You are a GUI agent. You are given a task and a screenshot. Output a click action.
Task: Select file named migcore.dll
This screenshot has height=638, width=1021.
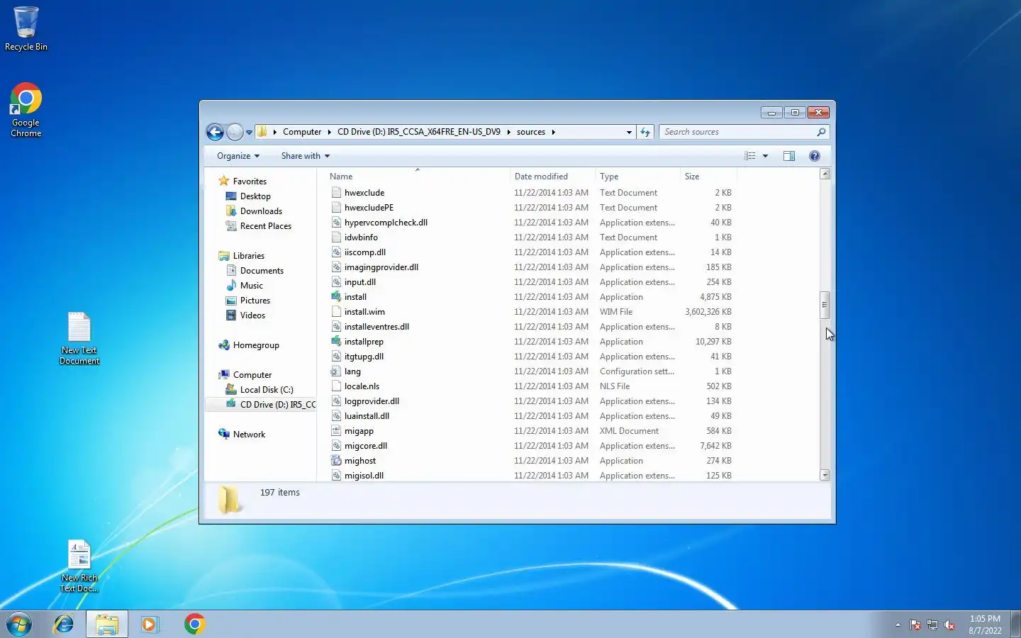coord(366,446)
